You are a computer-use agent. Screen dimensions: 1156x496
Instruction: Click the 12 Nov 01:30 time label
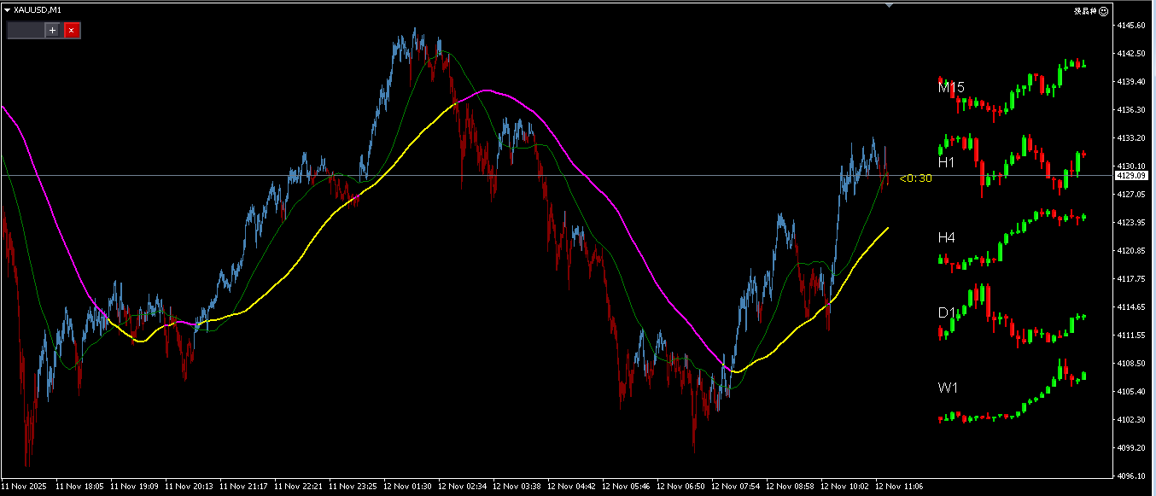click(x=407, y=486)
